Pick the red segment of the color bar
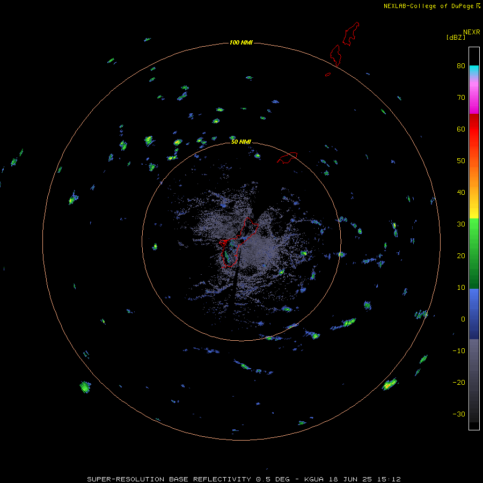The height and width of the screenshot is (483, 483). [474, 129]
